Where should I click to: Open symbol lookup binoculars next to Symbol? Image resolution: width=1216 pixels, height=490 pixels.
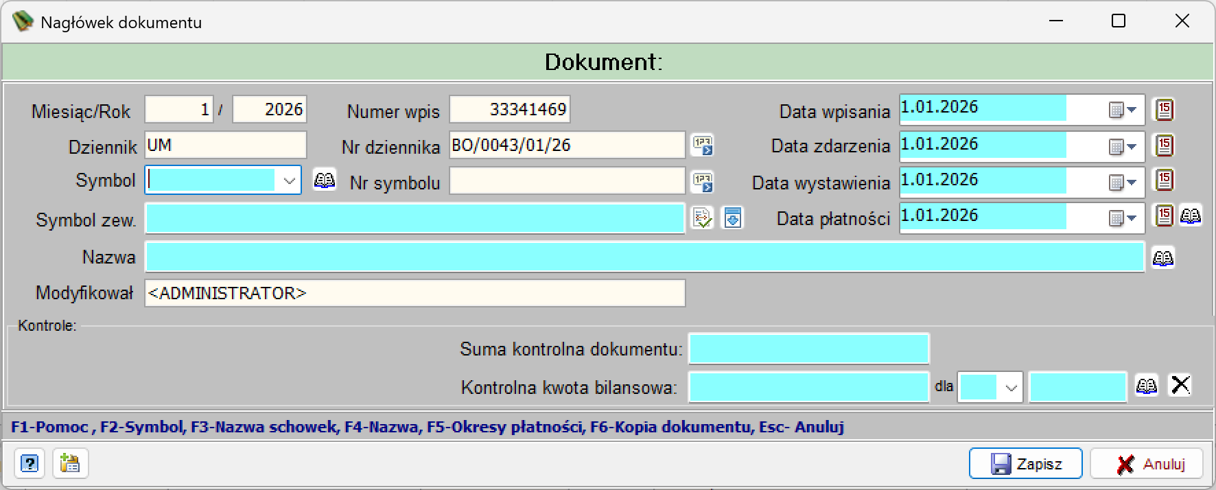(x=325, y=180)
